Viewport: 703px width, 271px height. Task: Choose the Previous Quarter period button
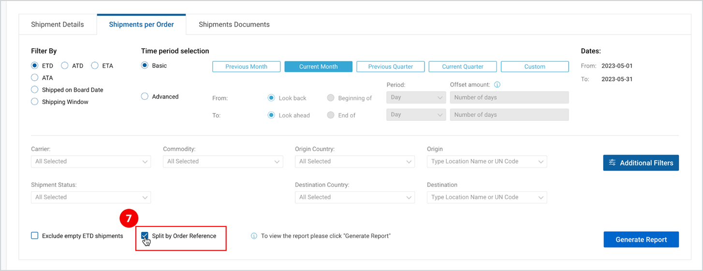point(391,67)
